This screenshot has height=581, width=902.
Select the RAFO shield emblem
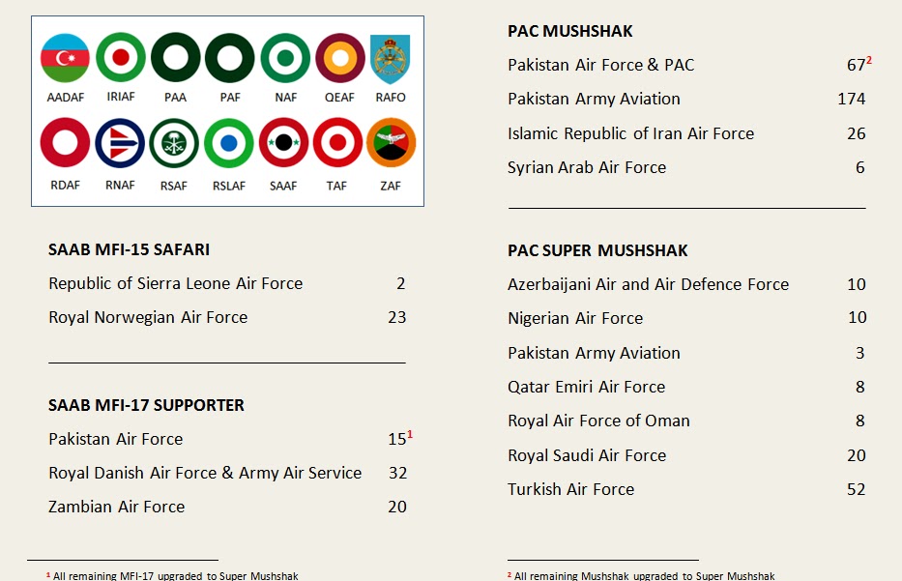[x=390, y=59]
